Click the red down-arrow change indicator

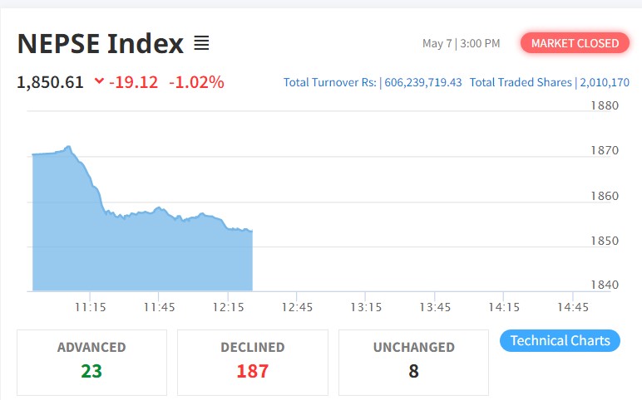[x=100, y=81]
